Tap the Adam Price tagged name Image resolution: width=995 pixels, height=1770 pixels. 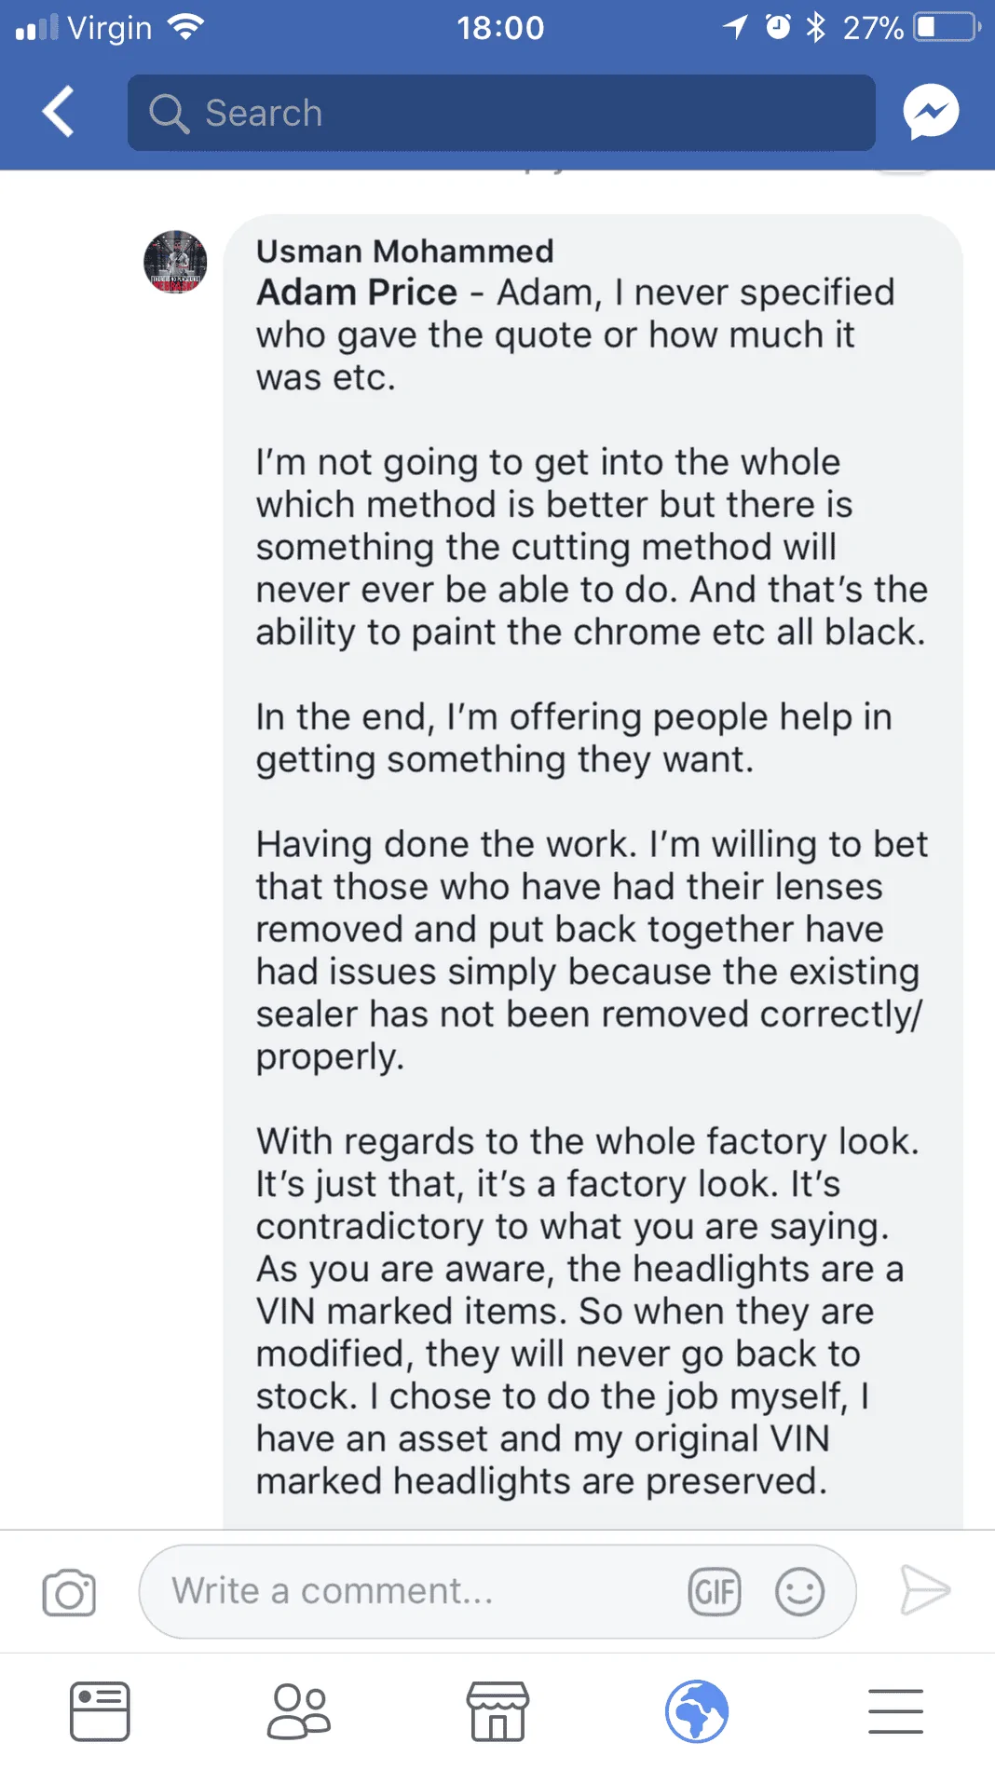point(357,293)
